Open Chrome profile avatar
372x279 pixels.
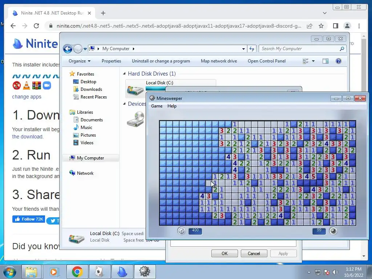click(347, 26)
